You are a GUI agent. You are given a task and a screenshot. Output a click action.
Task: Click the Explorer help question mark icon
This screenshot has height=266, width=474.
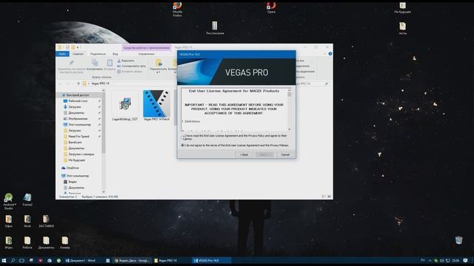coord(330,54)
